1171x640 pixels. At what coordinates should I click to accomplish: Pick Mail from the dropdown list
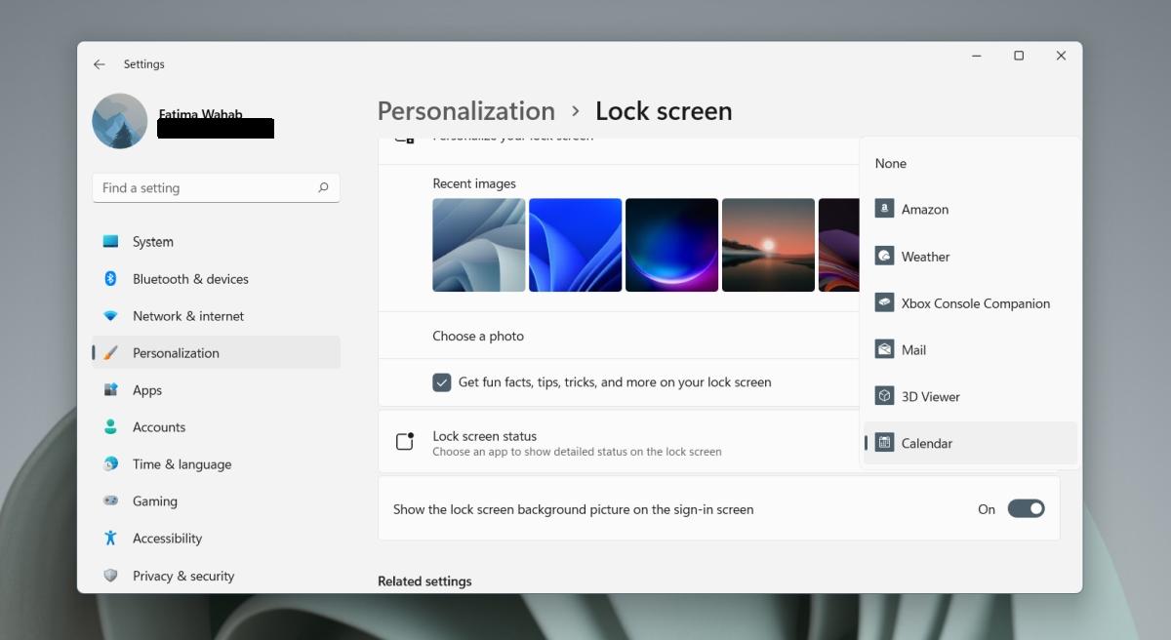pos(970,349)
